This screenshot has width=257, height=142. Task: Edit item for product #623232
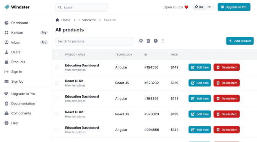[200, 83]
